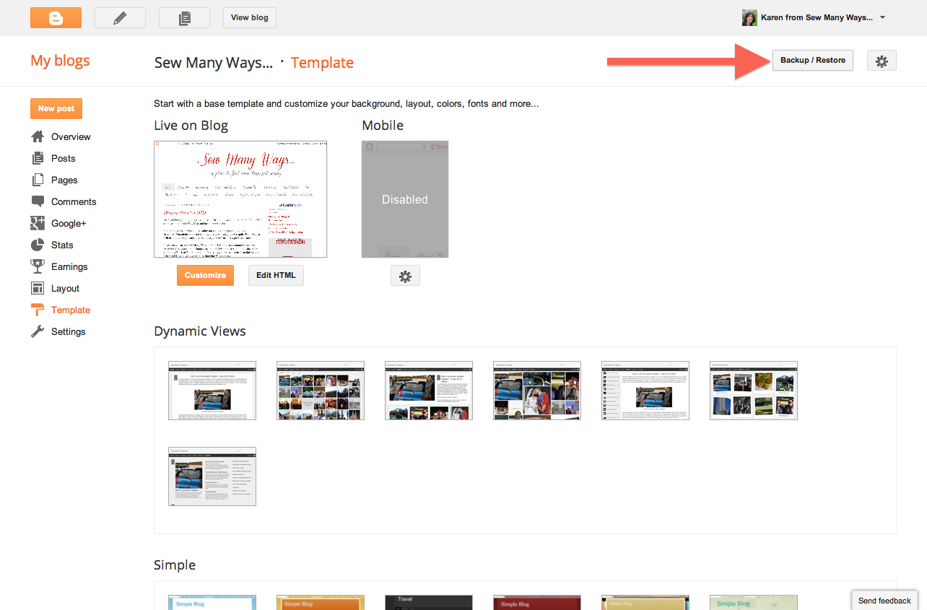
Task: Open the blog with View blog
Action: [249, 17]
